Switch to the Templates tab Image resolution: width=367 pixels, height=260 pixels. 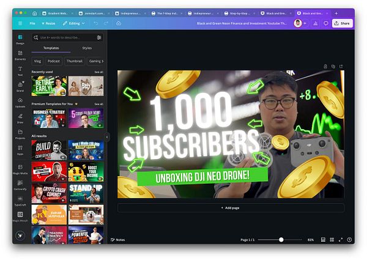51,48
